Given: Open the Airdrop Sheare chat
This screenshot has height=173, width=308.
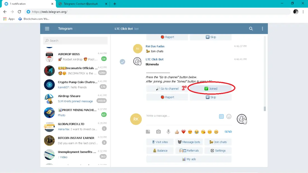Looking at the screenshot, I should pos(75,98).
